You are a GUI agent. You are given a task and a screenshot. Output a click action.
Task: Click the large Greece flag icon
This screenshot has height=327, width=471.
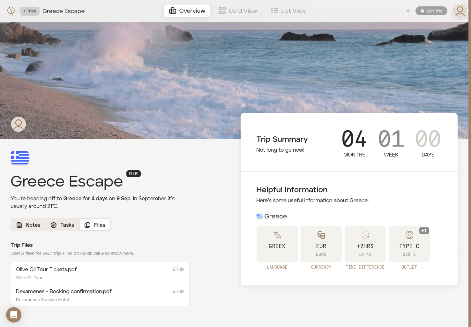(x=20, y=158)
